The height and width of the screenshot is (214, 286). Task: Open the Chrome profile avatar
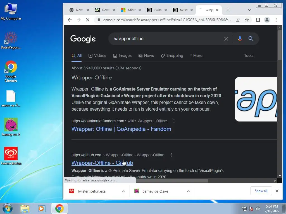(267, 20)
